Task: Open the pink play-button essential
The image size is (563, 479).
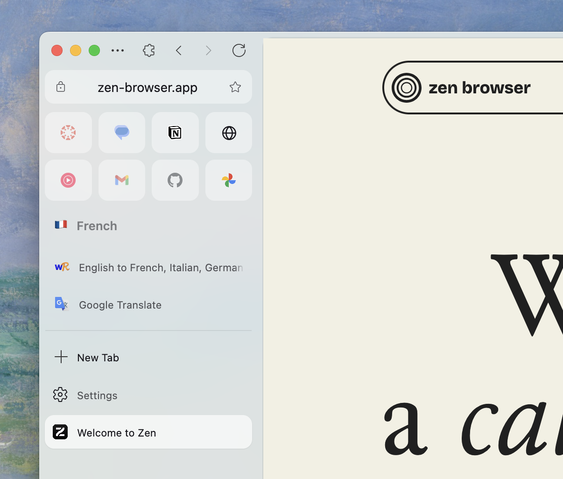Action: pyautogui.click(x=68, y=180)
